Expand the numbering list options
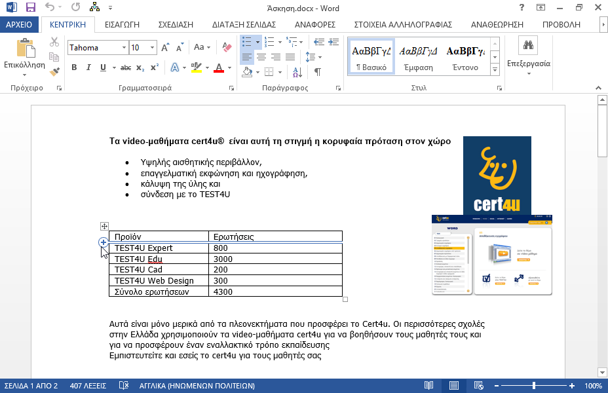608x393 pixels. (x=280, y=42)
